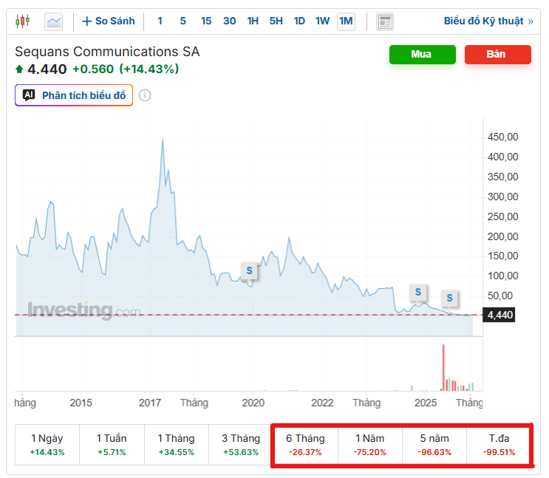Image resolution: width=549 pixels, height=478 pixels.
Task: Click the 2017 label on time axis
Action: click(x=150, y=403)
